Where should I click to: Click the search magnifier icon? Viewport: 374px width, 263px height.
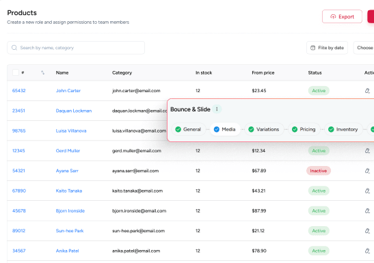(14, 48)
